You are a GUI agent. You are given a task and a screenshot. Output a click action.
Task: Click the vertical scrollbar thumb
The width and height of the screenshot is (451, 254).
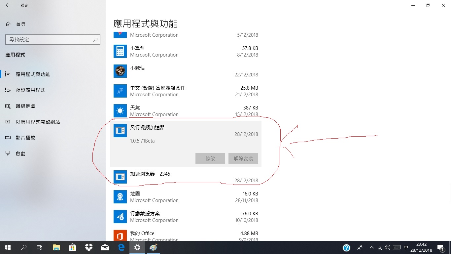450,192
